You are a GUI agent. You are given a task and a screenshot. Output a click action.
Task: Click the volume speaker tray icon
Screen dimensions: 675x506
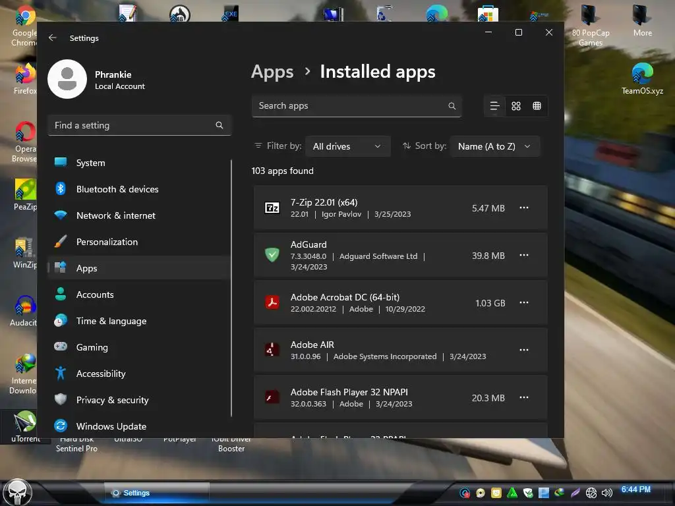[x=606, y=493]
